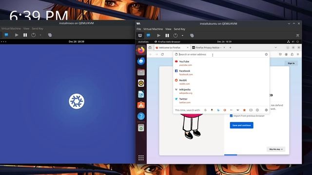Click Run button in installubuntu VM toolbar

(158, 35)
